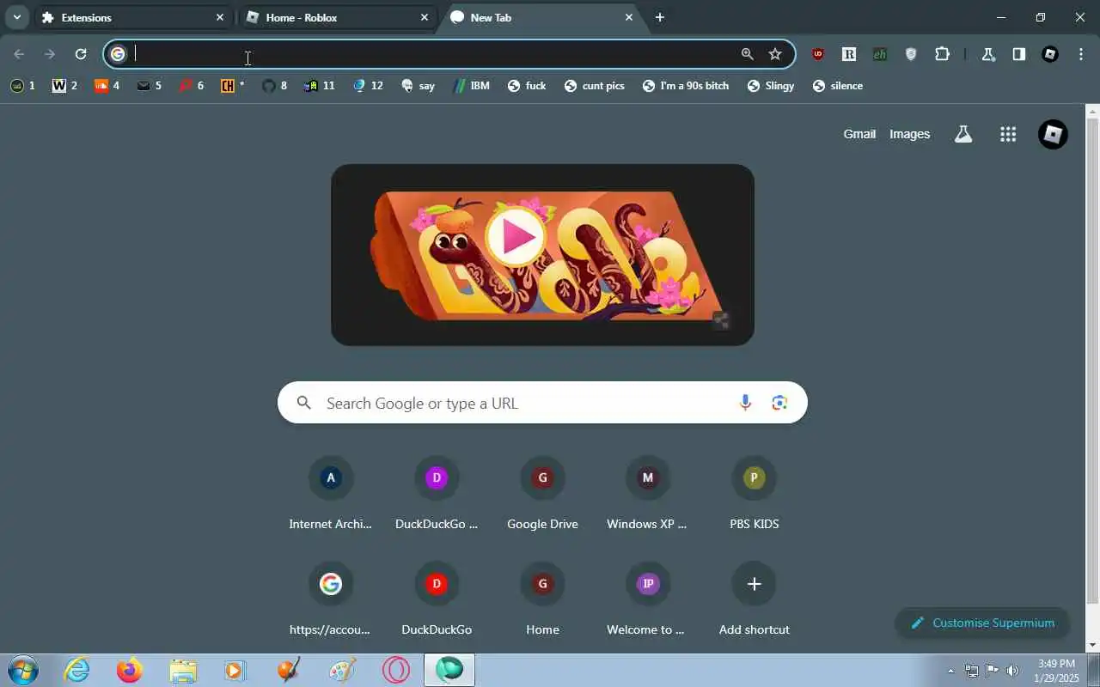Open a new tab with plus button
The height and width of the screenshot is (687, 1100).
coord(660,17)
